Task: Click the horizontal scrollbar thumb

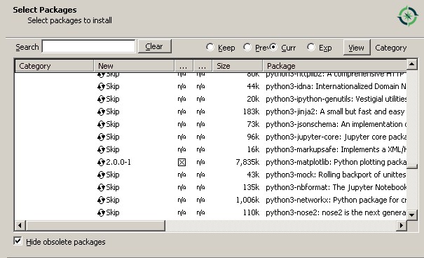Action: tap(95, 226)
